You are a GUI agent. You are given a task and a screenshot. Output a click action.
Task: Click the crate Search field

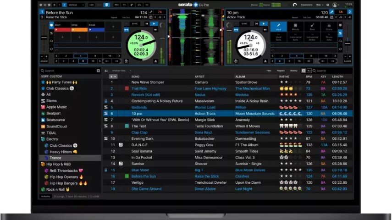pyautogui.click(x=70, y=71)
